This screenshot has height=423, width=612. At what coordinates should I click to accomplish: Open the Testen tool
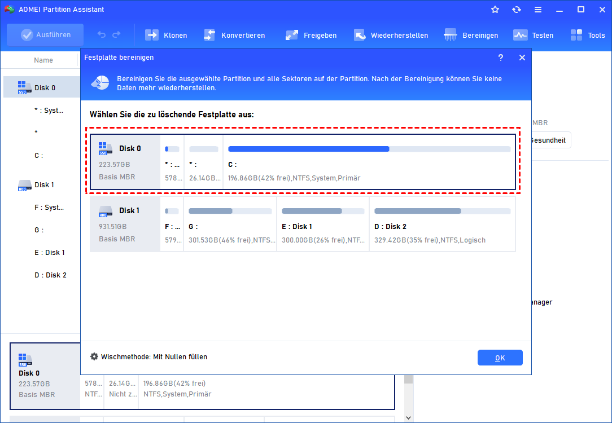coord(520,35)
